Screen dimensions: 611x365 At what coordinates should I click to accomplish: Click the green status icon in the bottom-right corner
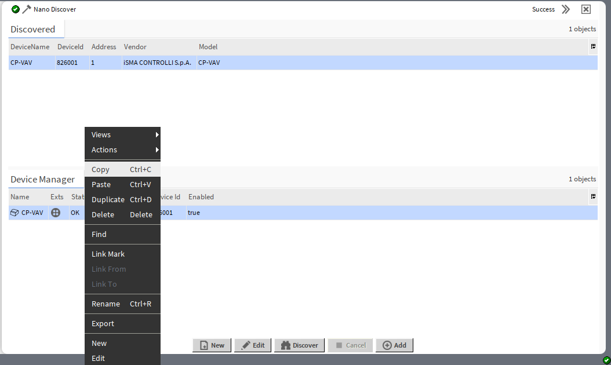(606, 360)
